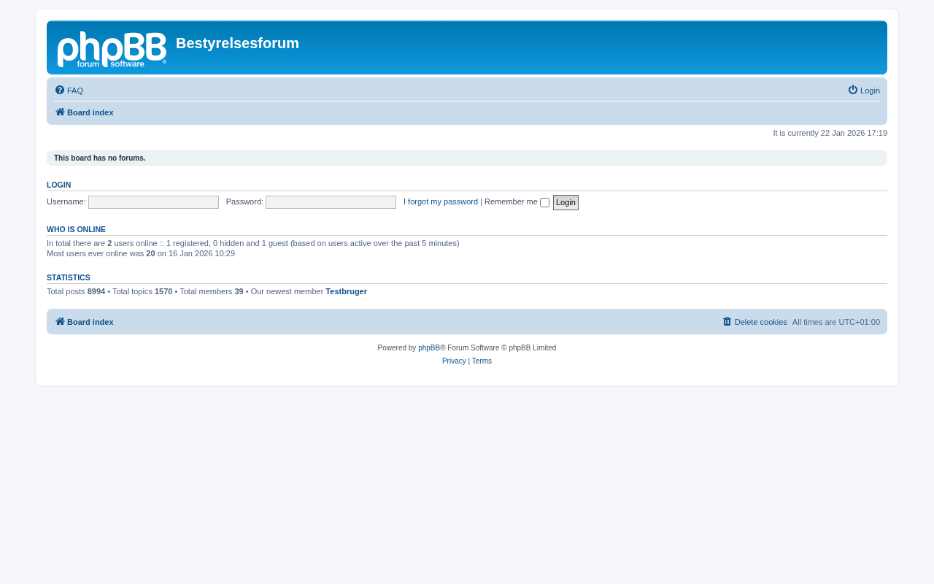
Task: Click the STATISTICS section heading
Action: click(x=69, y=277)
